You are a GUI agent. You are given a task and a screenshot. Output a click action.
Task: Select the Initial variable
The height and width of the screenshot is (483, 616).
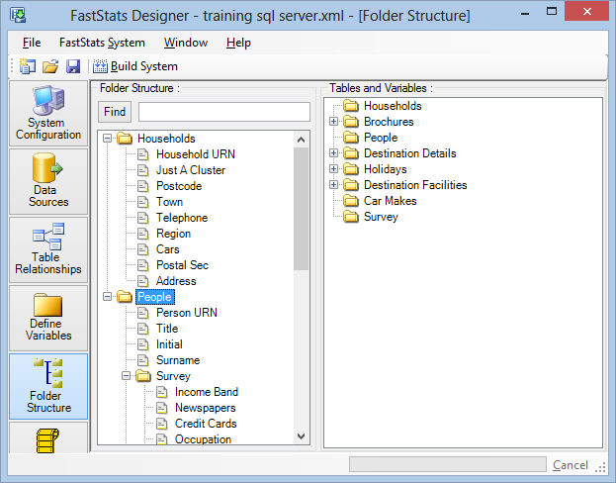[169, 344]
